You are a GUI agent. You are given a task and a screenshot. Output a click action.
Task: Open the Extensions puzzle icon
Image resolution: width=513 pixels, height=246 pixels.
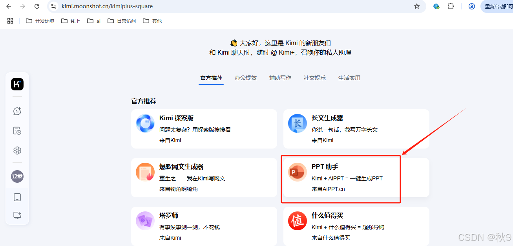451,6
